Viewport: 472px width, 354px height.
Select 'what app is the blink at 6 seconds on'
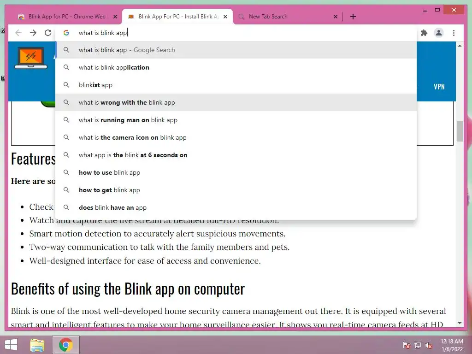click(236, 155)
